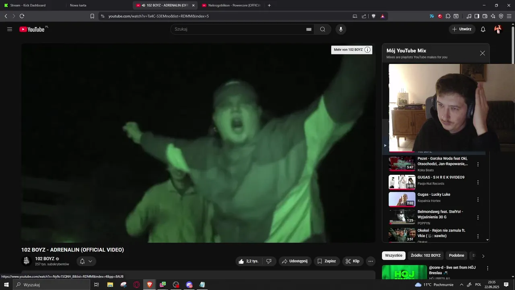515x290 pixels.
Task: Dislike the ADRENALIN video
Action: (x=269, y=261)
